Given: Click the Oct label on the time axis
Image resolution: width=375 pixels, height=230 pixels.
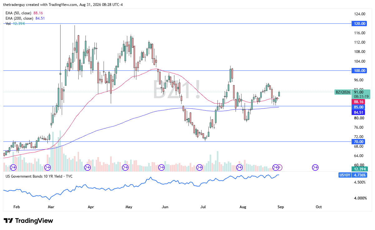Looking at the screenshot, I should pyautogui.click(x=319, y=207).
